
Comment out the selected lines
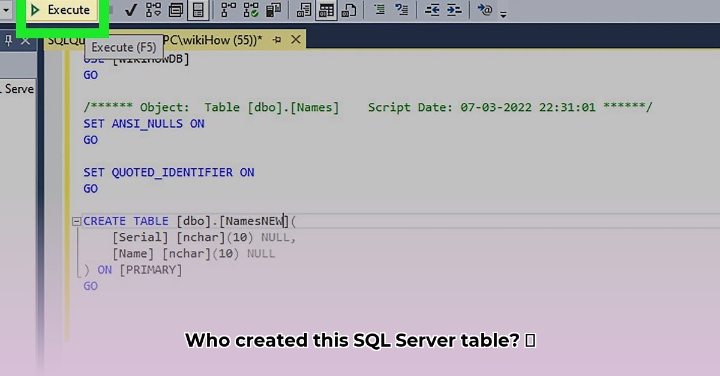pos(379,10)
